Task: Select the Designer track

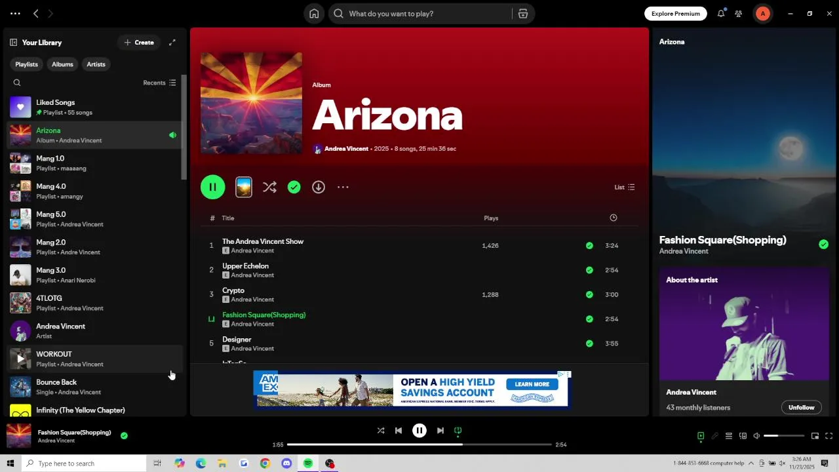Action: click(x=419, y=344)
